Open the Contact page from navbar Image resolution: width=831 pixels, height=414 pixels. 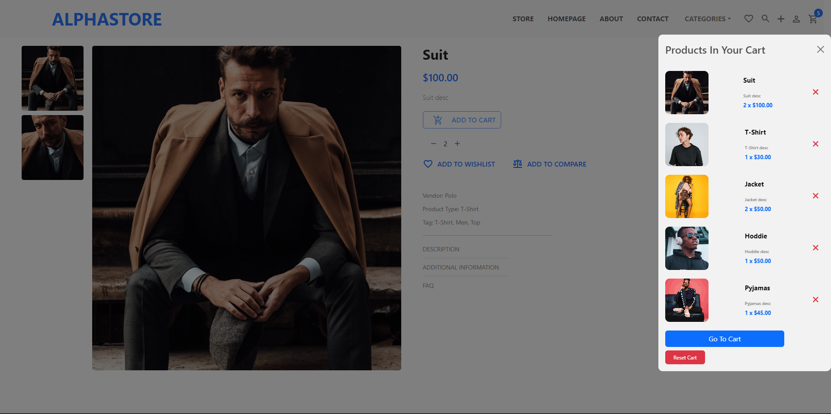click(652, 19)
